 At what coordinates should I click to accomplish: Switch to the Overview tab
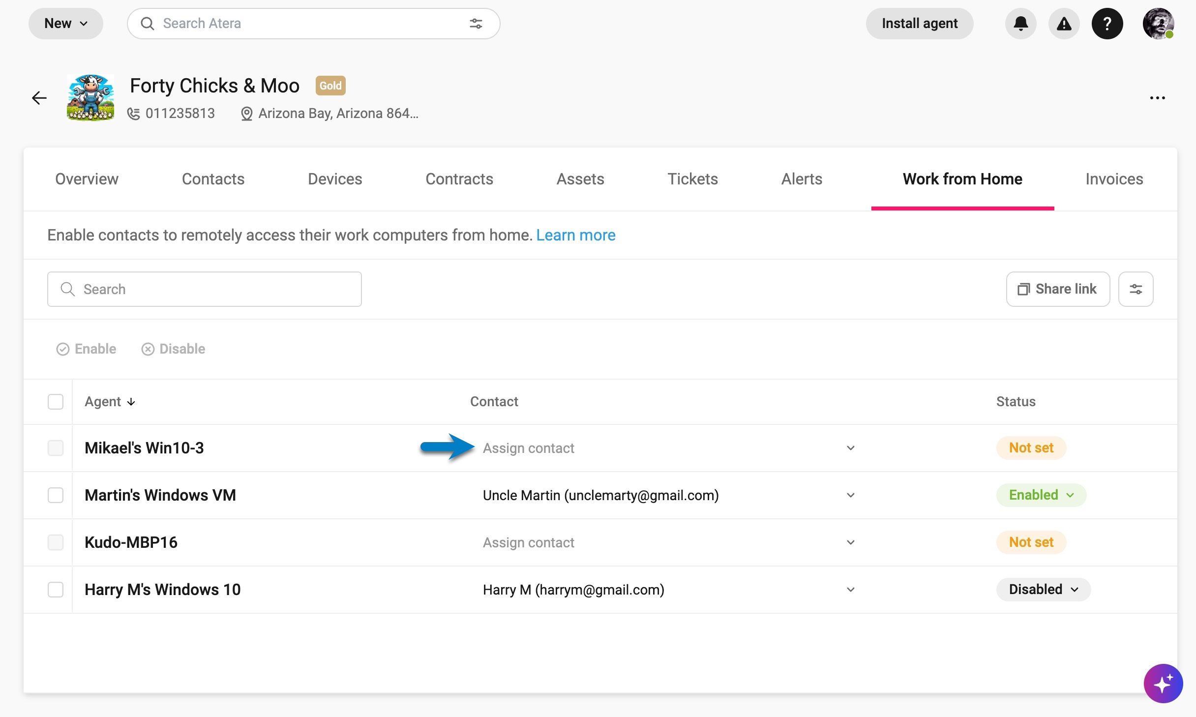tap(87, 179)
